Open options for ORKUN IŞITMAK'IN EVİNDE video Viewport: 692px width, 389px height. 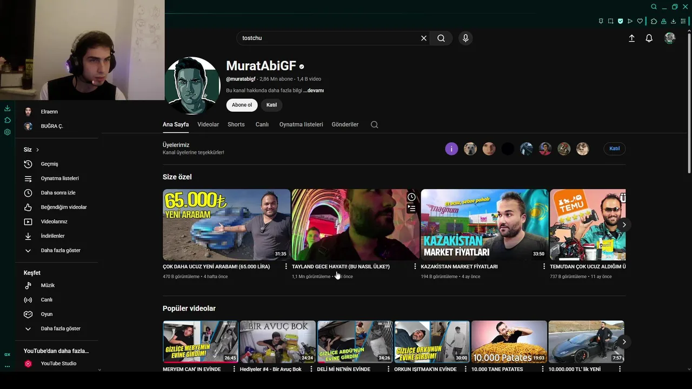click(x=465, y=369)
